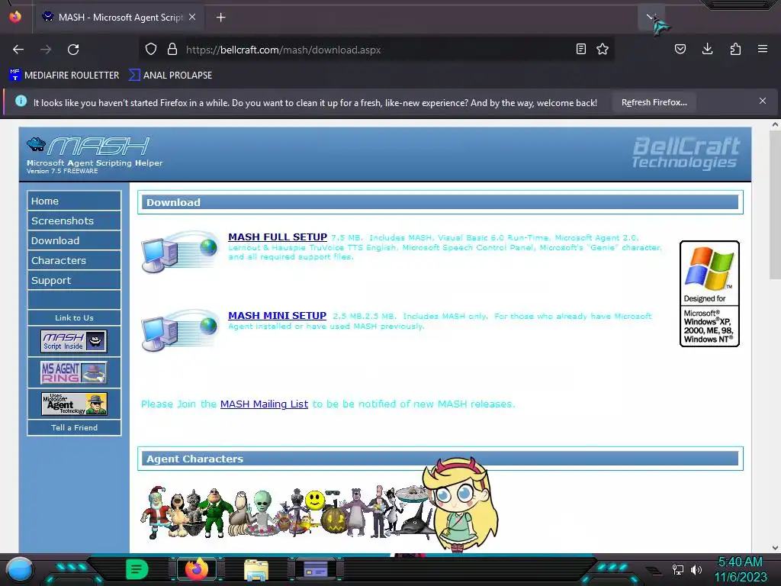Click the Refresh Firefox... button

click(654, 103)
